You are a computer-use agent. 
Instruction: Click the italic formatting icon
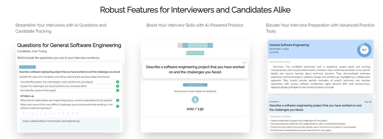point(28,113)
